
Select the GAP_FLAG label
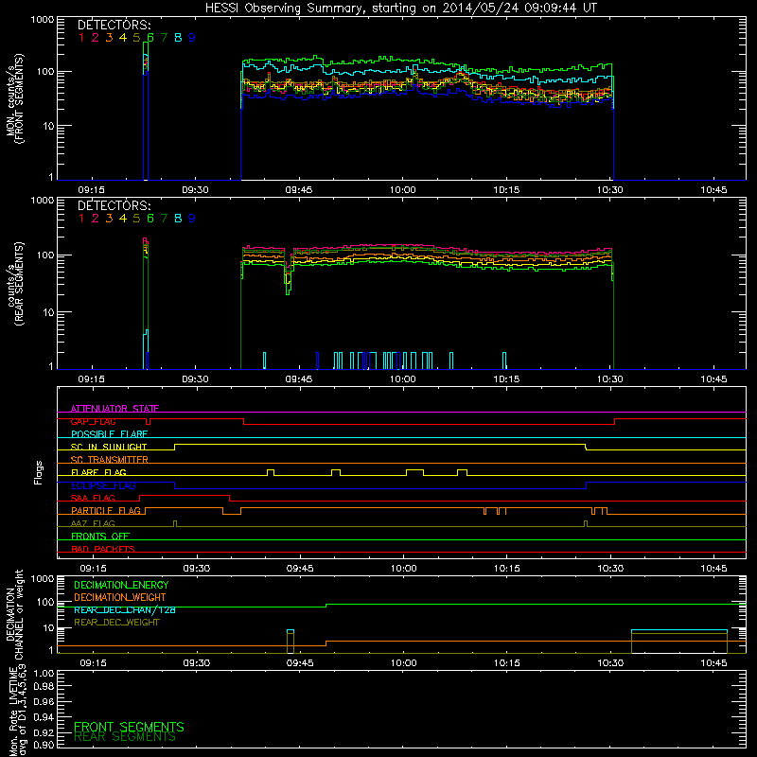(93, 421)
